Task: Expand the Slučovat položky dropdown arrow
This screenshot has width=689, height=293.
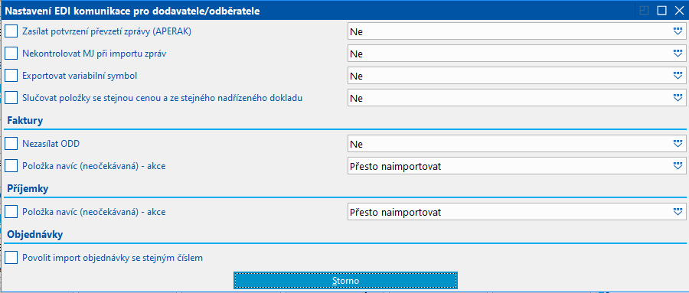Action: pos(678,98)
